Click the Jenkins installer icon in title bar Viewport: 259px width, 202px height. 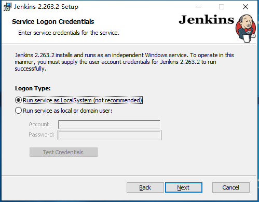tap(7, 7)
